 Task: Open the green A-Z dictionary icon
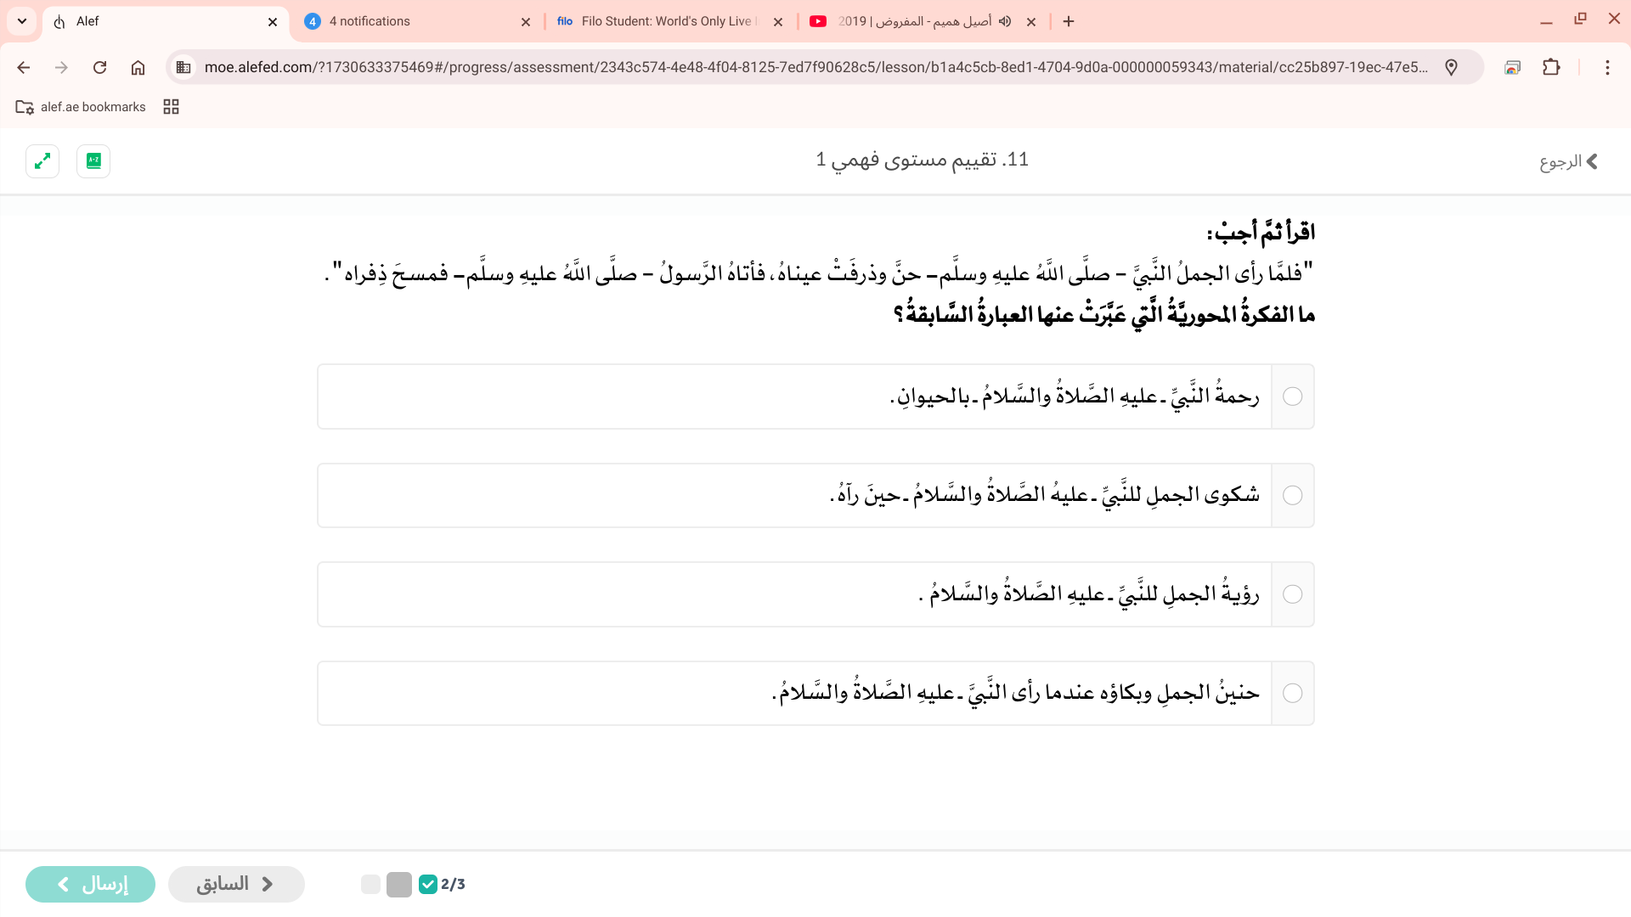tap(93, 160)
